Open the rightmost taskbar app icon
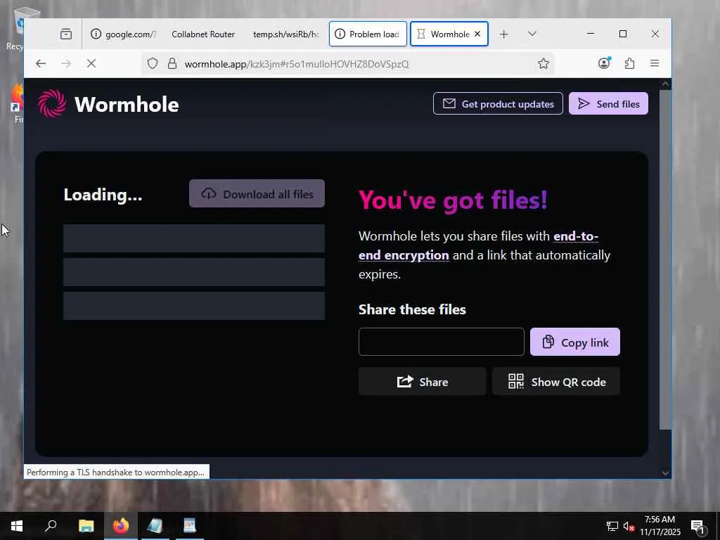Screen dimensions: 720x540 (x=190, y=526)
